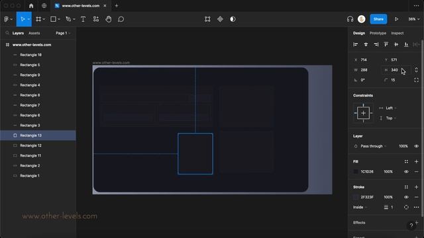Add a new Fill with plus
Screen dimensions: 424x238
417,161
